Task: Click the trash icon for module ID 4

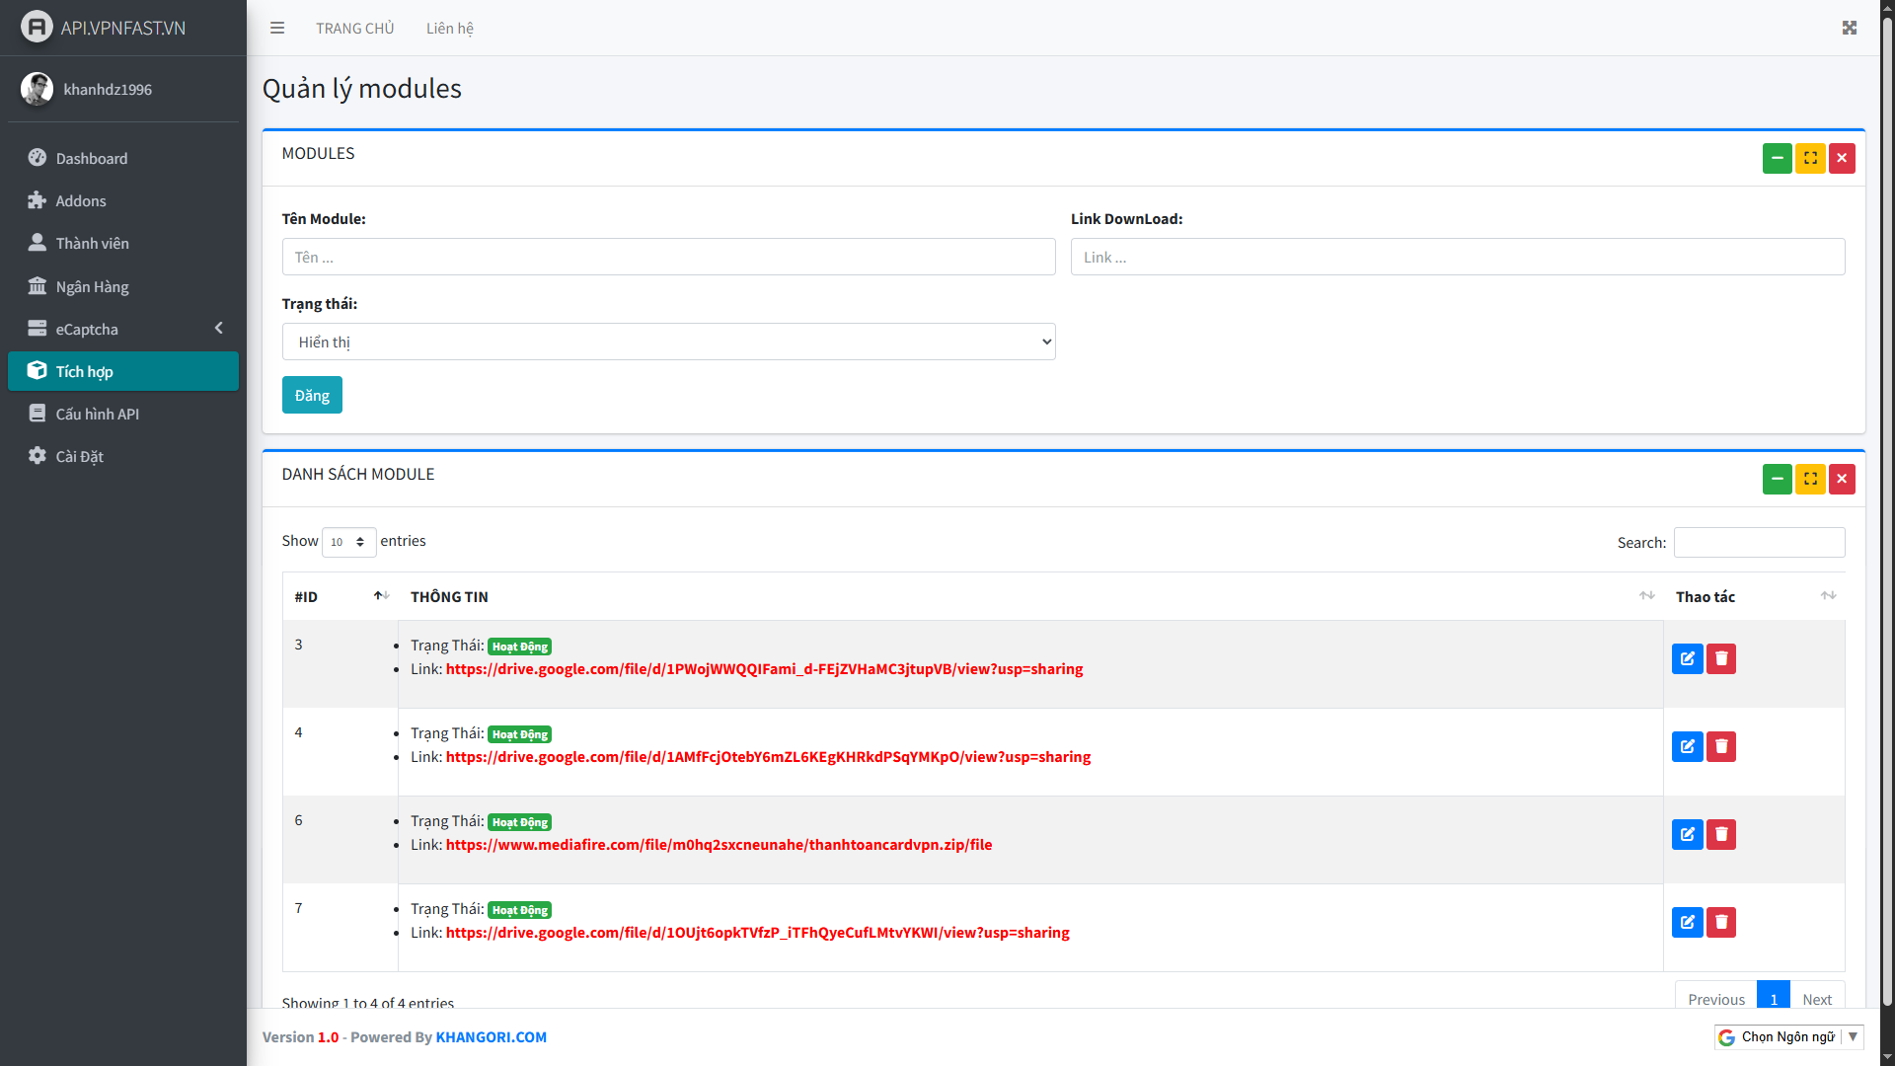Action: 1721,746
